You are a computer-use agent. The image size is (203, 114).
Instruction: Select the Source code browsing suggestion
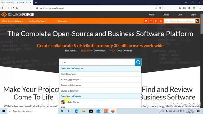(x=100, y=85)
